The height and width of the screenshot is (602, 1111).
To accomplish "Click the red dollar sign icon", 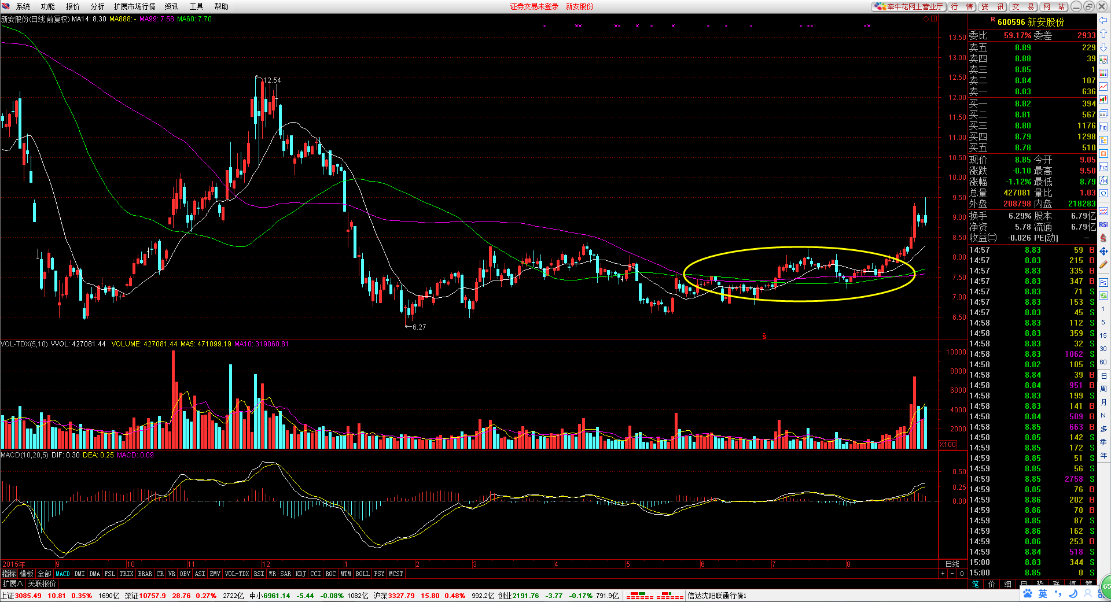I will (1103, 238).
